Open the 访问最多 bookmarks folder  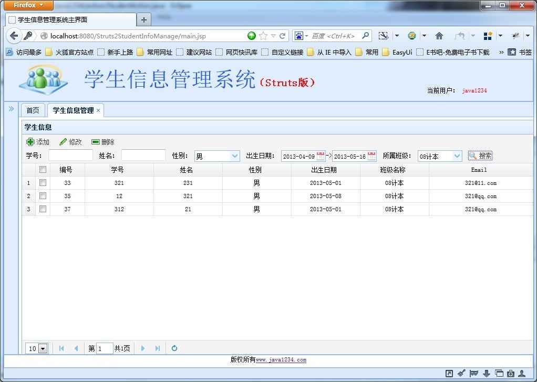point(24,52)
